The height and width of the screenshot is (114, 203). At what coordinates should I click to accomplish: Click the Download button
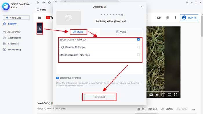click(99, 97)
